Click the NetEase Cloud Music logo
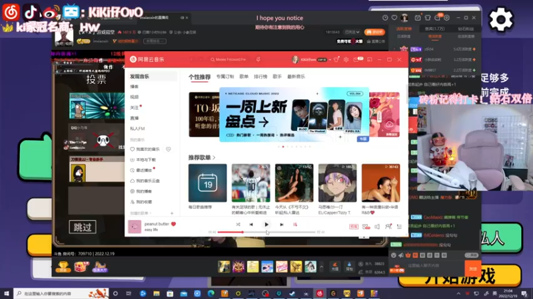The height and width of the screenshot is (299, 533). click(x=147, y=59)
